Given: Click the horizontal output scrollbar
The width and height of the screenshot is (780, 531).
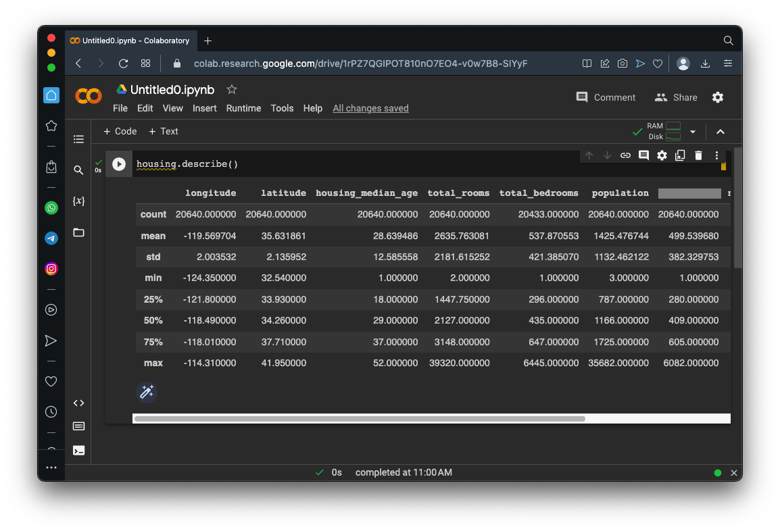Looking at the screenshot, I should [360, 419].
